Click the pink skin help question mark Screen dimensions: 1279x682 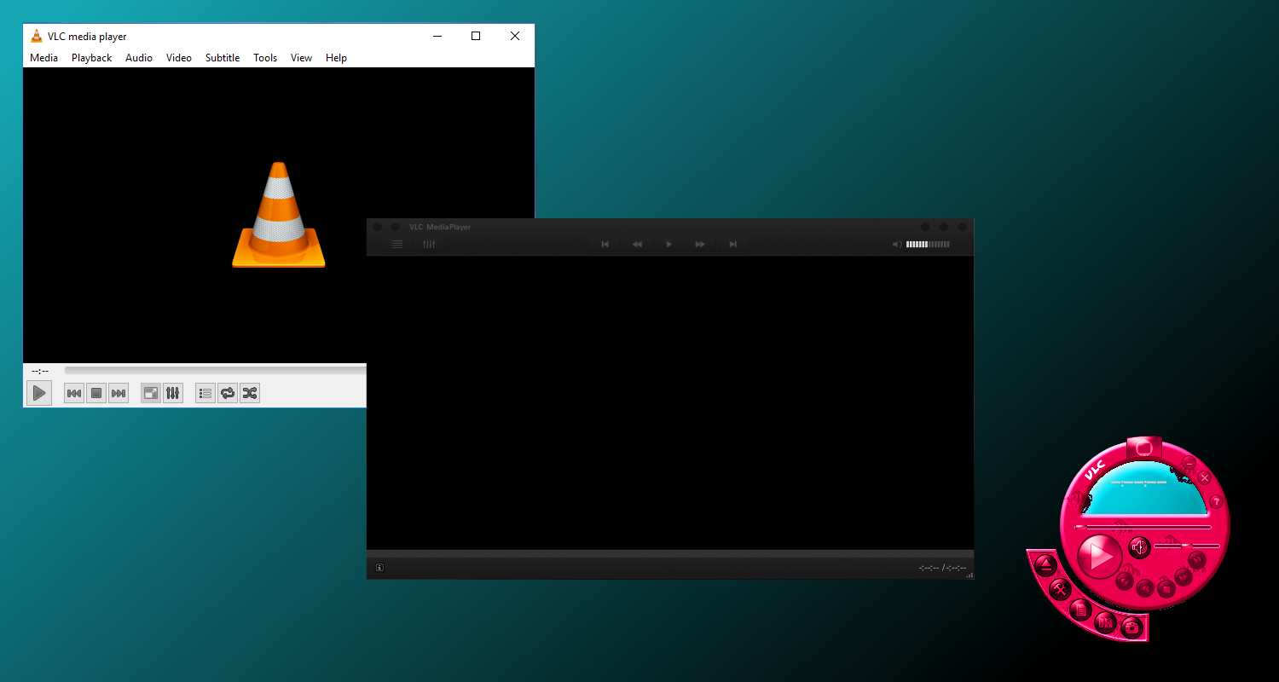click(1217, 501)
